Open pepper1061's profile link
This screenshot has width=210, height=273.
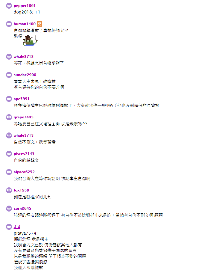25,6
